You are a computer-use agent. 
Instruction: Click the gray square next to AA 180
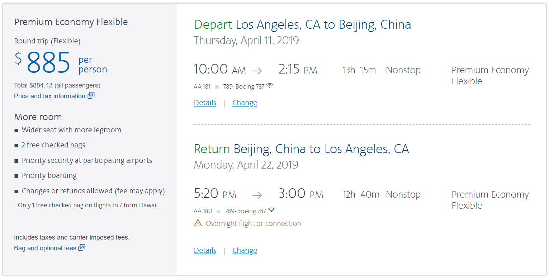[219, 211]
